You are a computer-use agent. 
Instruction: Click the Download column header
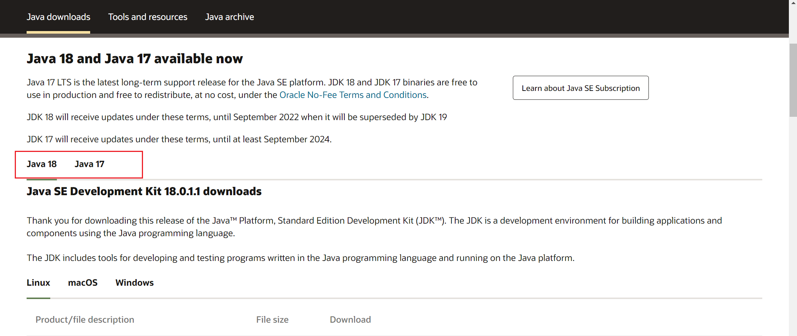[x=350, y=320]
